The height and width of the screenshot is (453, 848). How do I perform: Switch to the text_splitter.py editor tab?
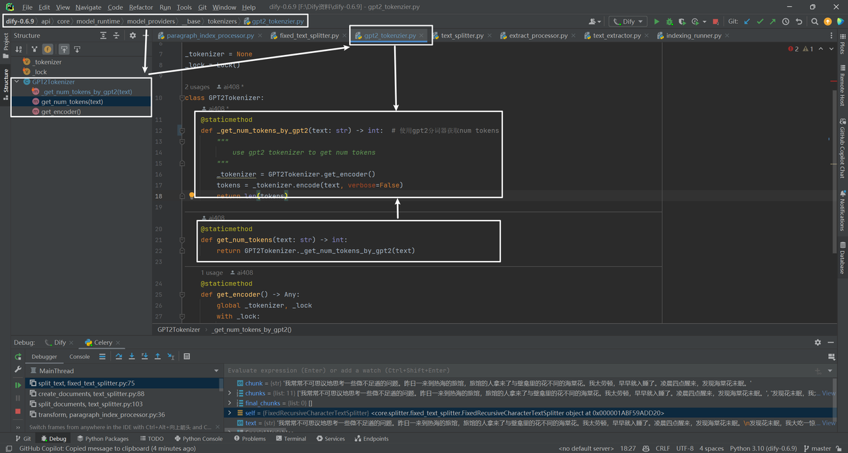(462, 36)
